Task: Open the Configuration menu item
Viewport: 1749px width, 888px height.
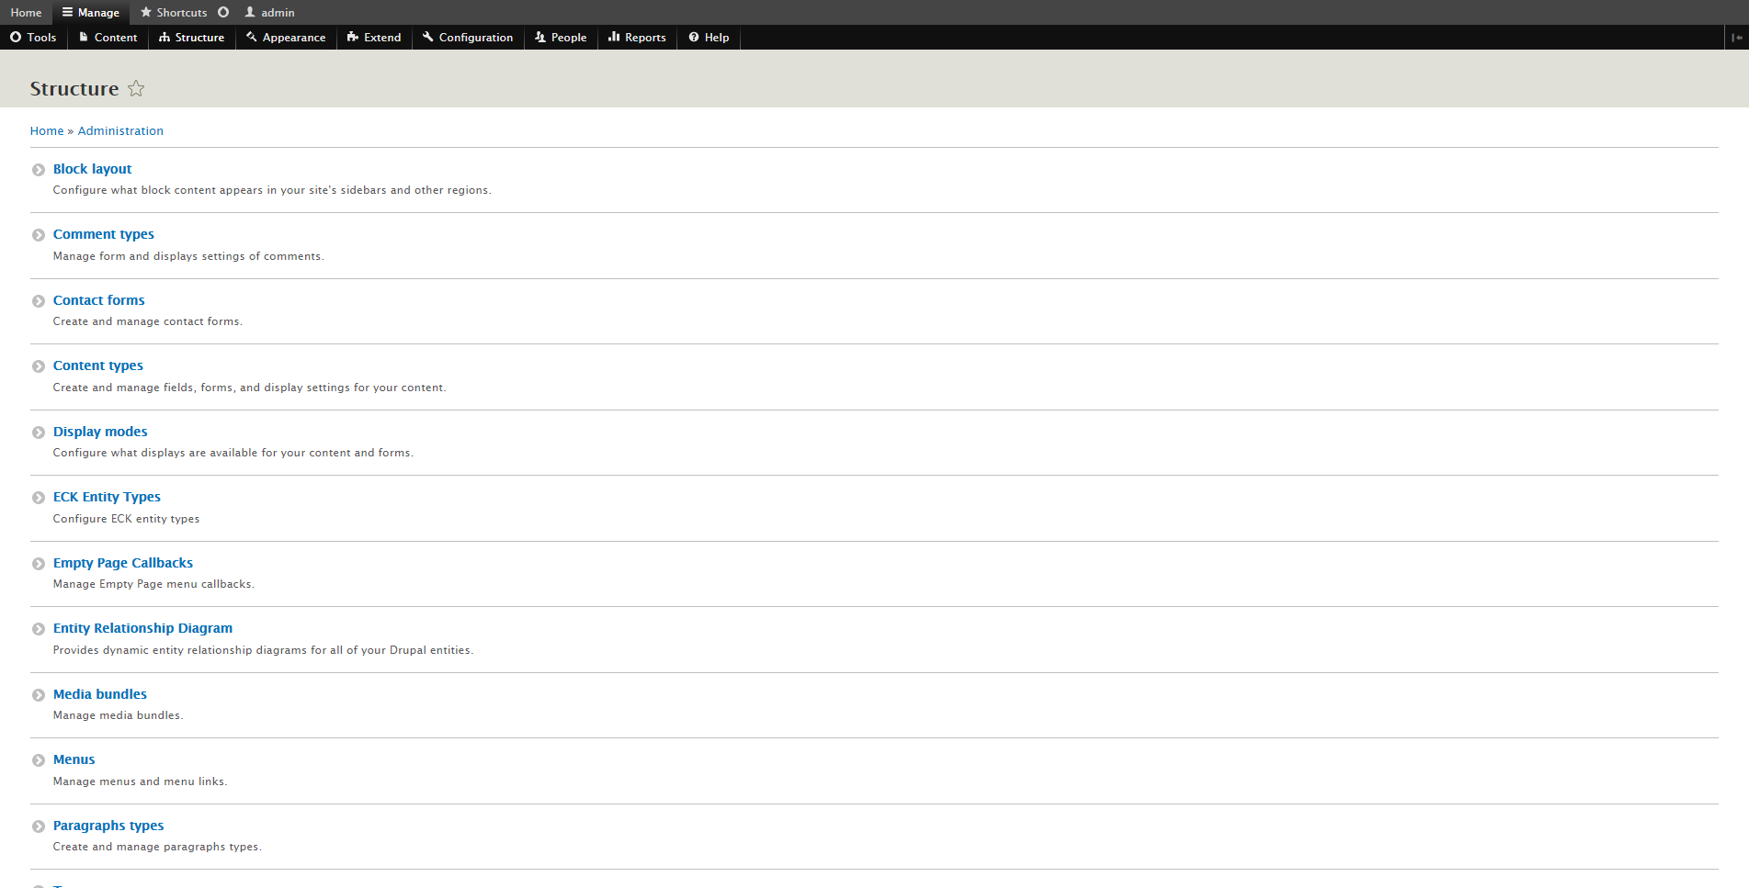Action: [x=468, y=38]
